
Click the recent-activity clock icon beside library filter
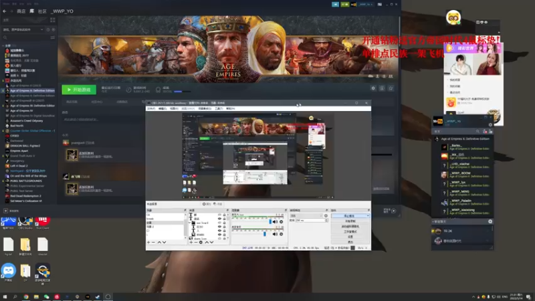48,29
